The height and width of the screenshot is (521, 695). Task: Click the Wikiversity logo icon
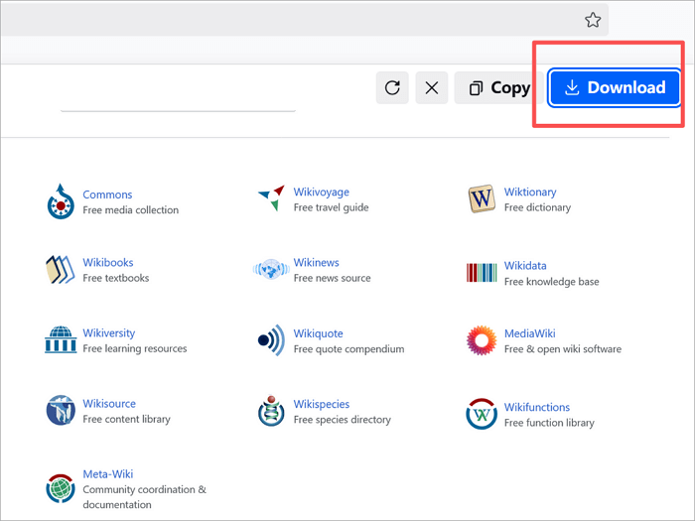coord(61,340)
